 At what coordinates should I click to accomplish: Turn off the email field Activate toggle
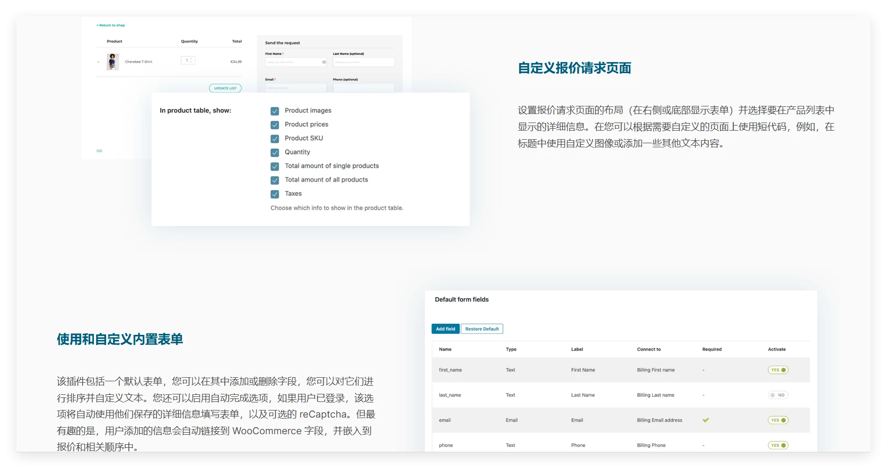click(x=778, y=420)
